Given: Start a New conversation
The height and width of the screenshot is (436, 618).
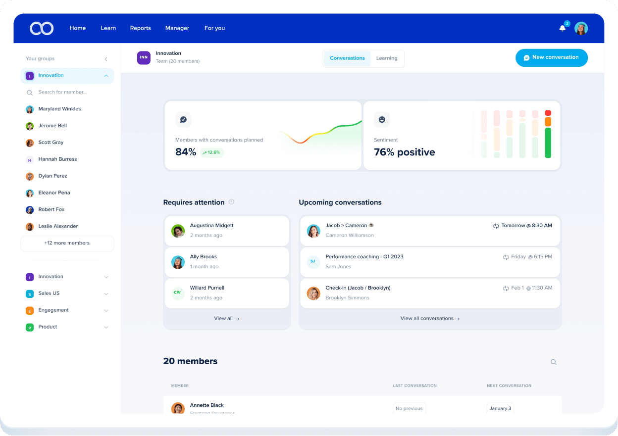Looking at the screenshot, I should [x=551, y=57].
